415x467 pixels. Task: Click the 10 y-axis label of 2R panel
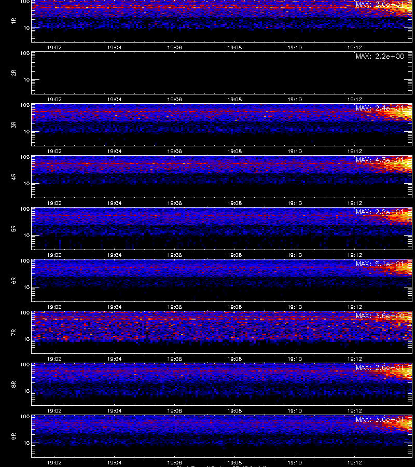pyautogui.click(x=26, y=80)
